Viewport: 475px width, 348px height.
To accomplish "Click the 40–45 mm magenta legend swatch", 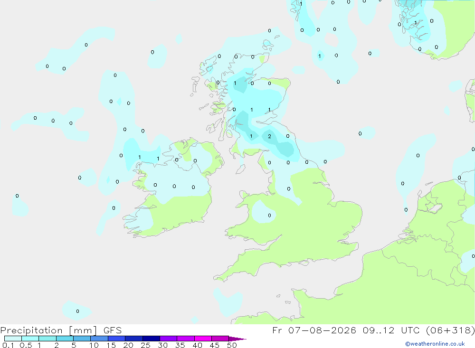I will [203, 339].
